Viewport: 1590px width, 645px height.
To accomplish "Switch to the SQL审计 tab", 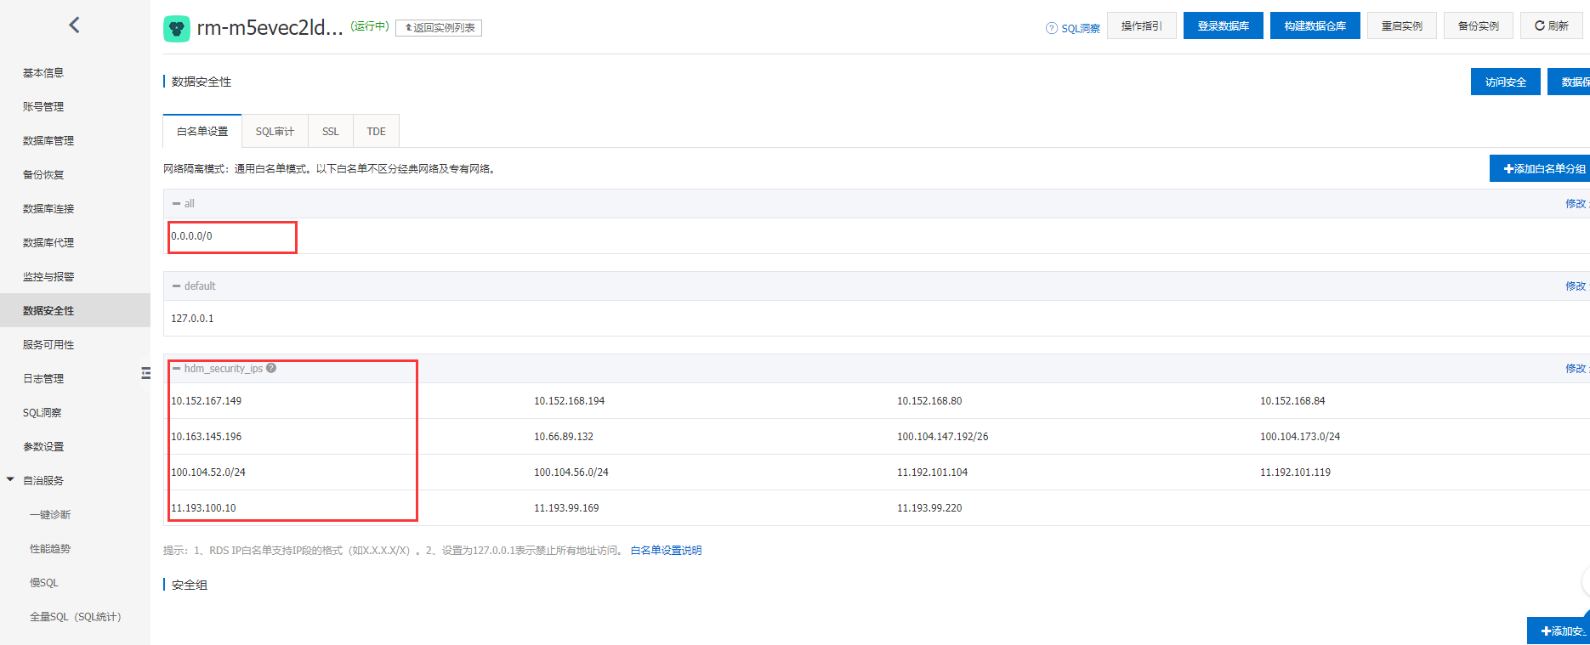I will pyautogui.click(x=275, y=132).
